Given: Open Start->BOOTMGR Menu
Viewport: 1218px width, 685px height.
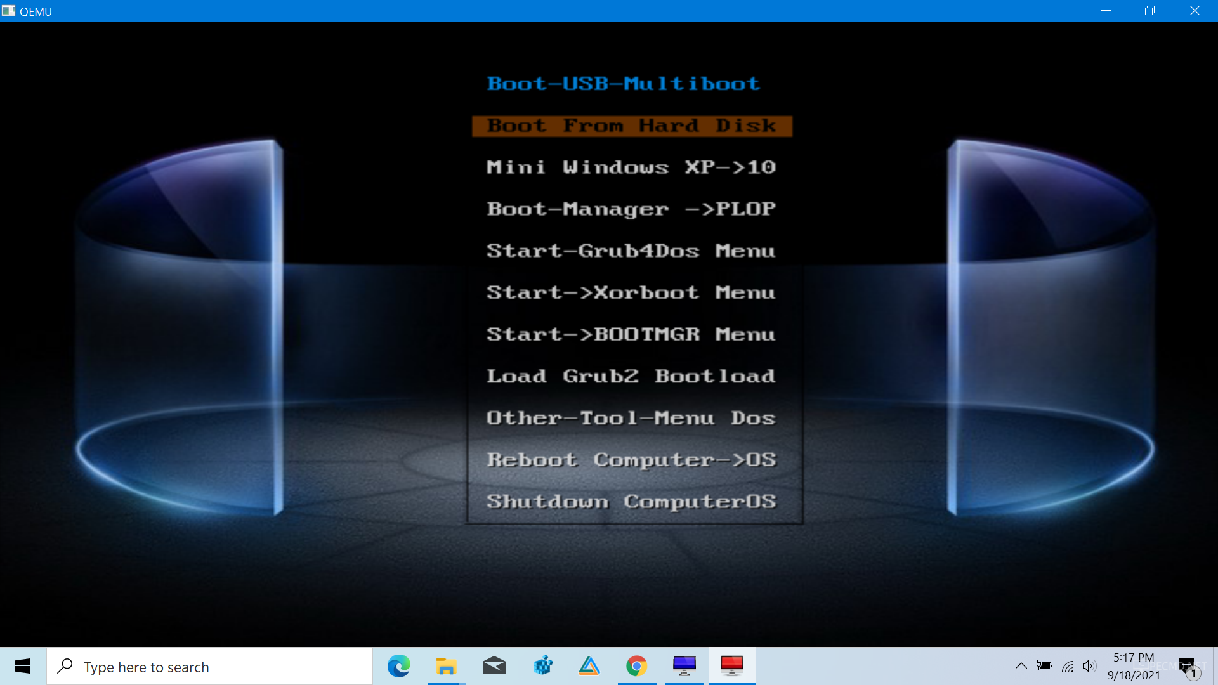Looking at the screenshot, I should click(632, 334).
